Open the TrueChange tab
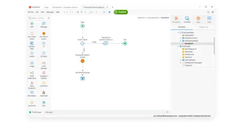The height and width of the screenshot is (122, 242). pos(35,112)
